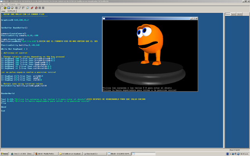The width and height of the screenshot is (250, 156).
Task: Click the system tray clock 06:42 a.m.
Action: coord(245,154)
